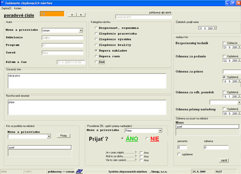Viewport: 241px width, 174px height.
Task: Click the Pridaj button
Action: click(x=64, y=136)
